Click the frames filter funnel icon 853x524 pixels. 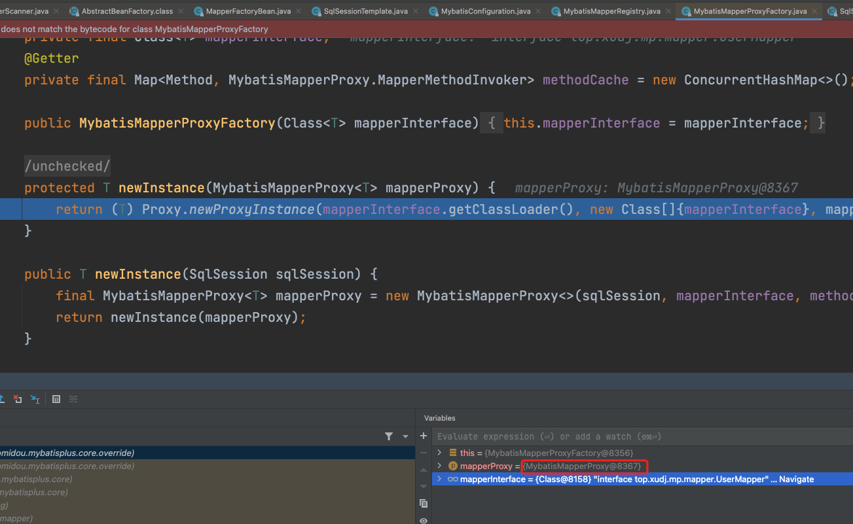pos(389,436)
